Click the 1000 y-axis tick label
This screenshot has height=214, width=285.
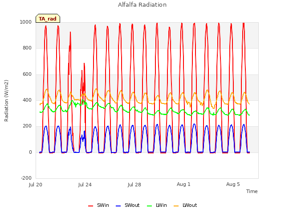coord(26,22)
